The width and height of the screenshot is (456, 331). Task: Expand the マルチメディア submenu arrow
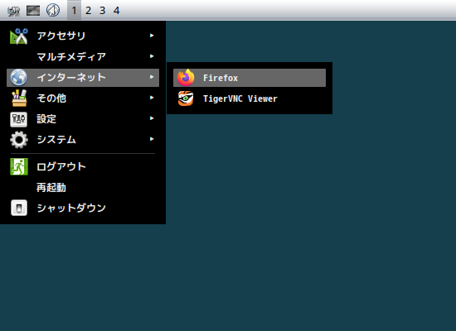point(152,56)
